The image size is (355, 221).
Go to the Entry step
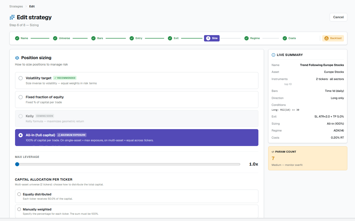tap(136, 38)
